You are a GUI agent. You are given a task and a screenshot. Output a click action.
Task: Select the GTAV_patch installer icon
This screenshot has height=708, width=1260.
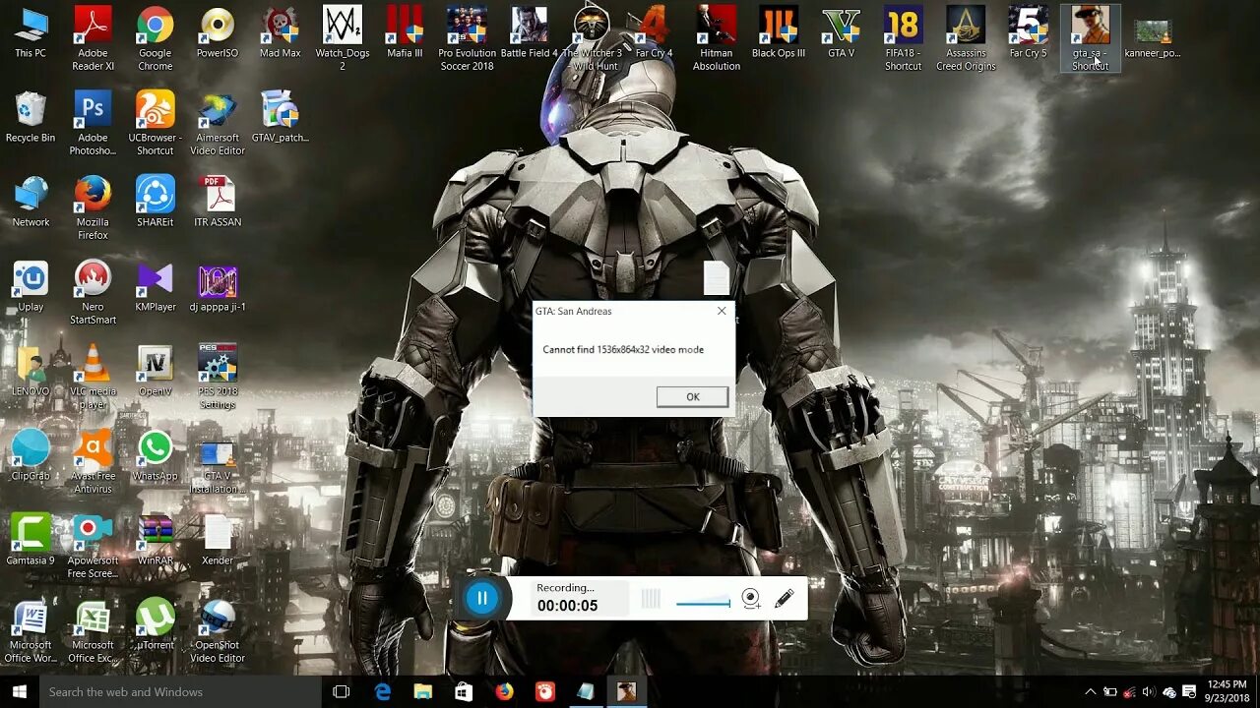(x=280, y=117)
